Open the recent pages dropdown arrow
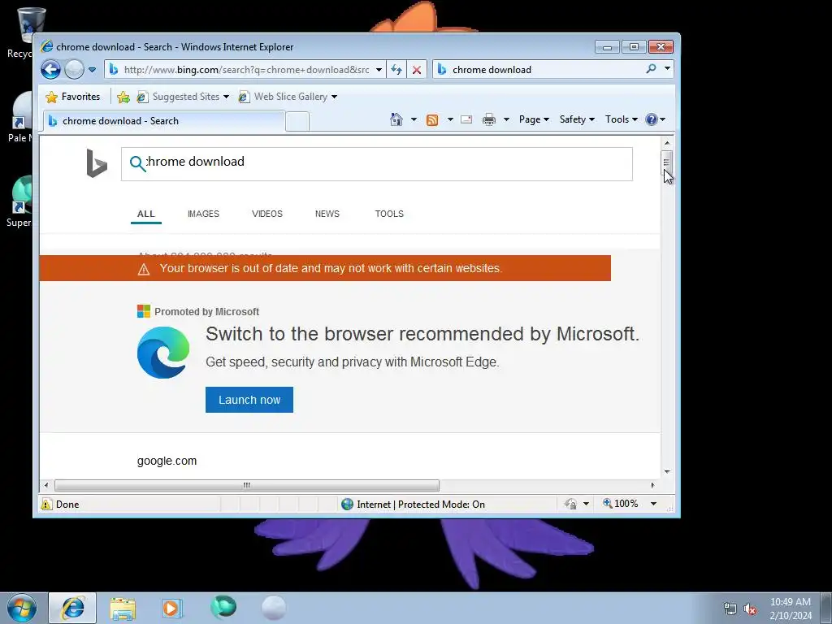The height and width of the screenshot is (624, 832). (93, 70)
